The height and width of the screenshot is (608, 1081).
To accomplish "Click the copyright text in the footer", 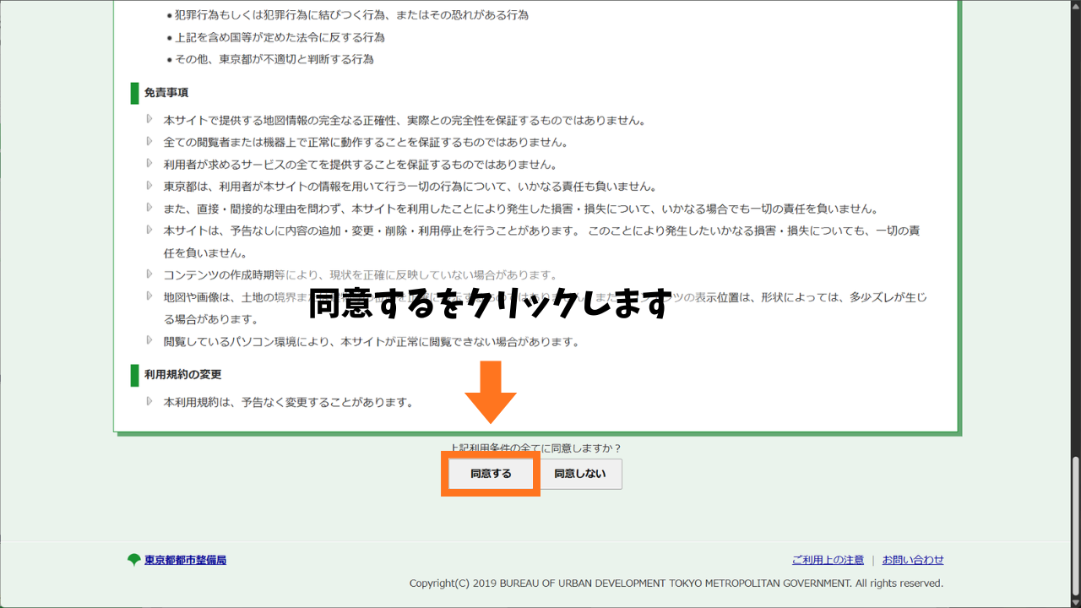I will point(676,583).
